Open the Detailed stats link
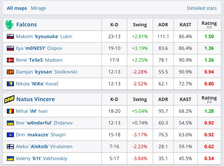This screenshot has width=224, height=166. [202, 8]
